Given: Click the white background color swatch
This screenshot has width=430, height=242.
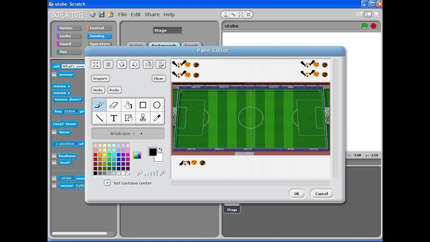Looking at the screenshot, I should 160,158.
